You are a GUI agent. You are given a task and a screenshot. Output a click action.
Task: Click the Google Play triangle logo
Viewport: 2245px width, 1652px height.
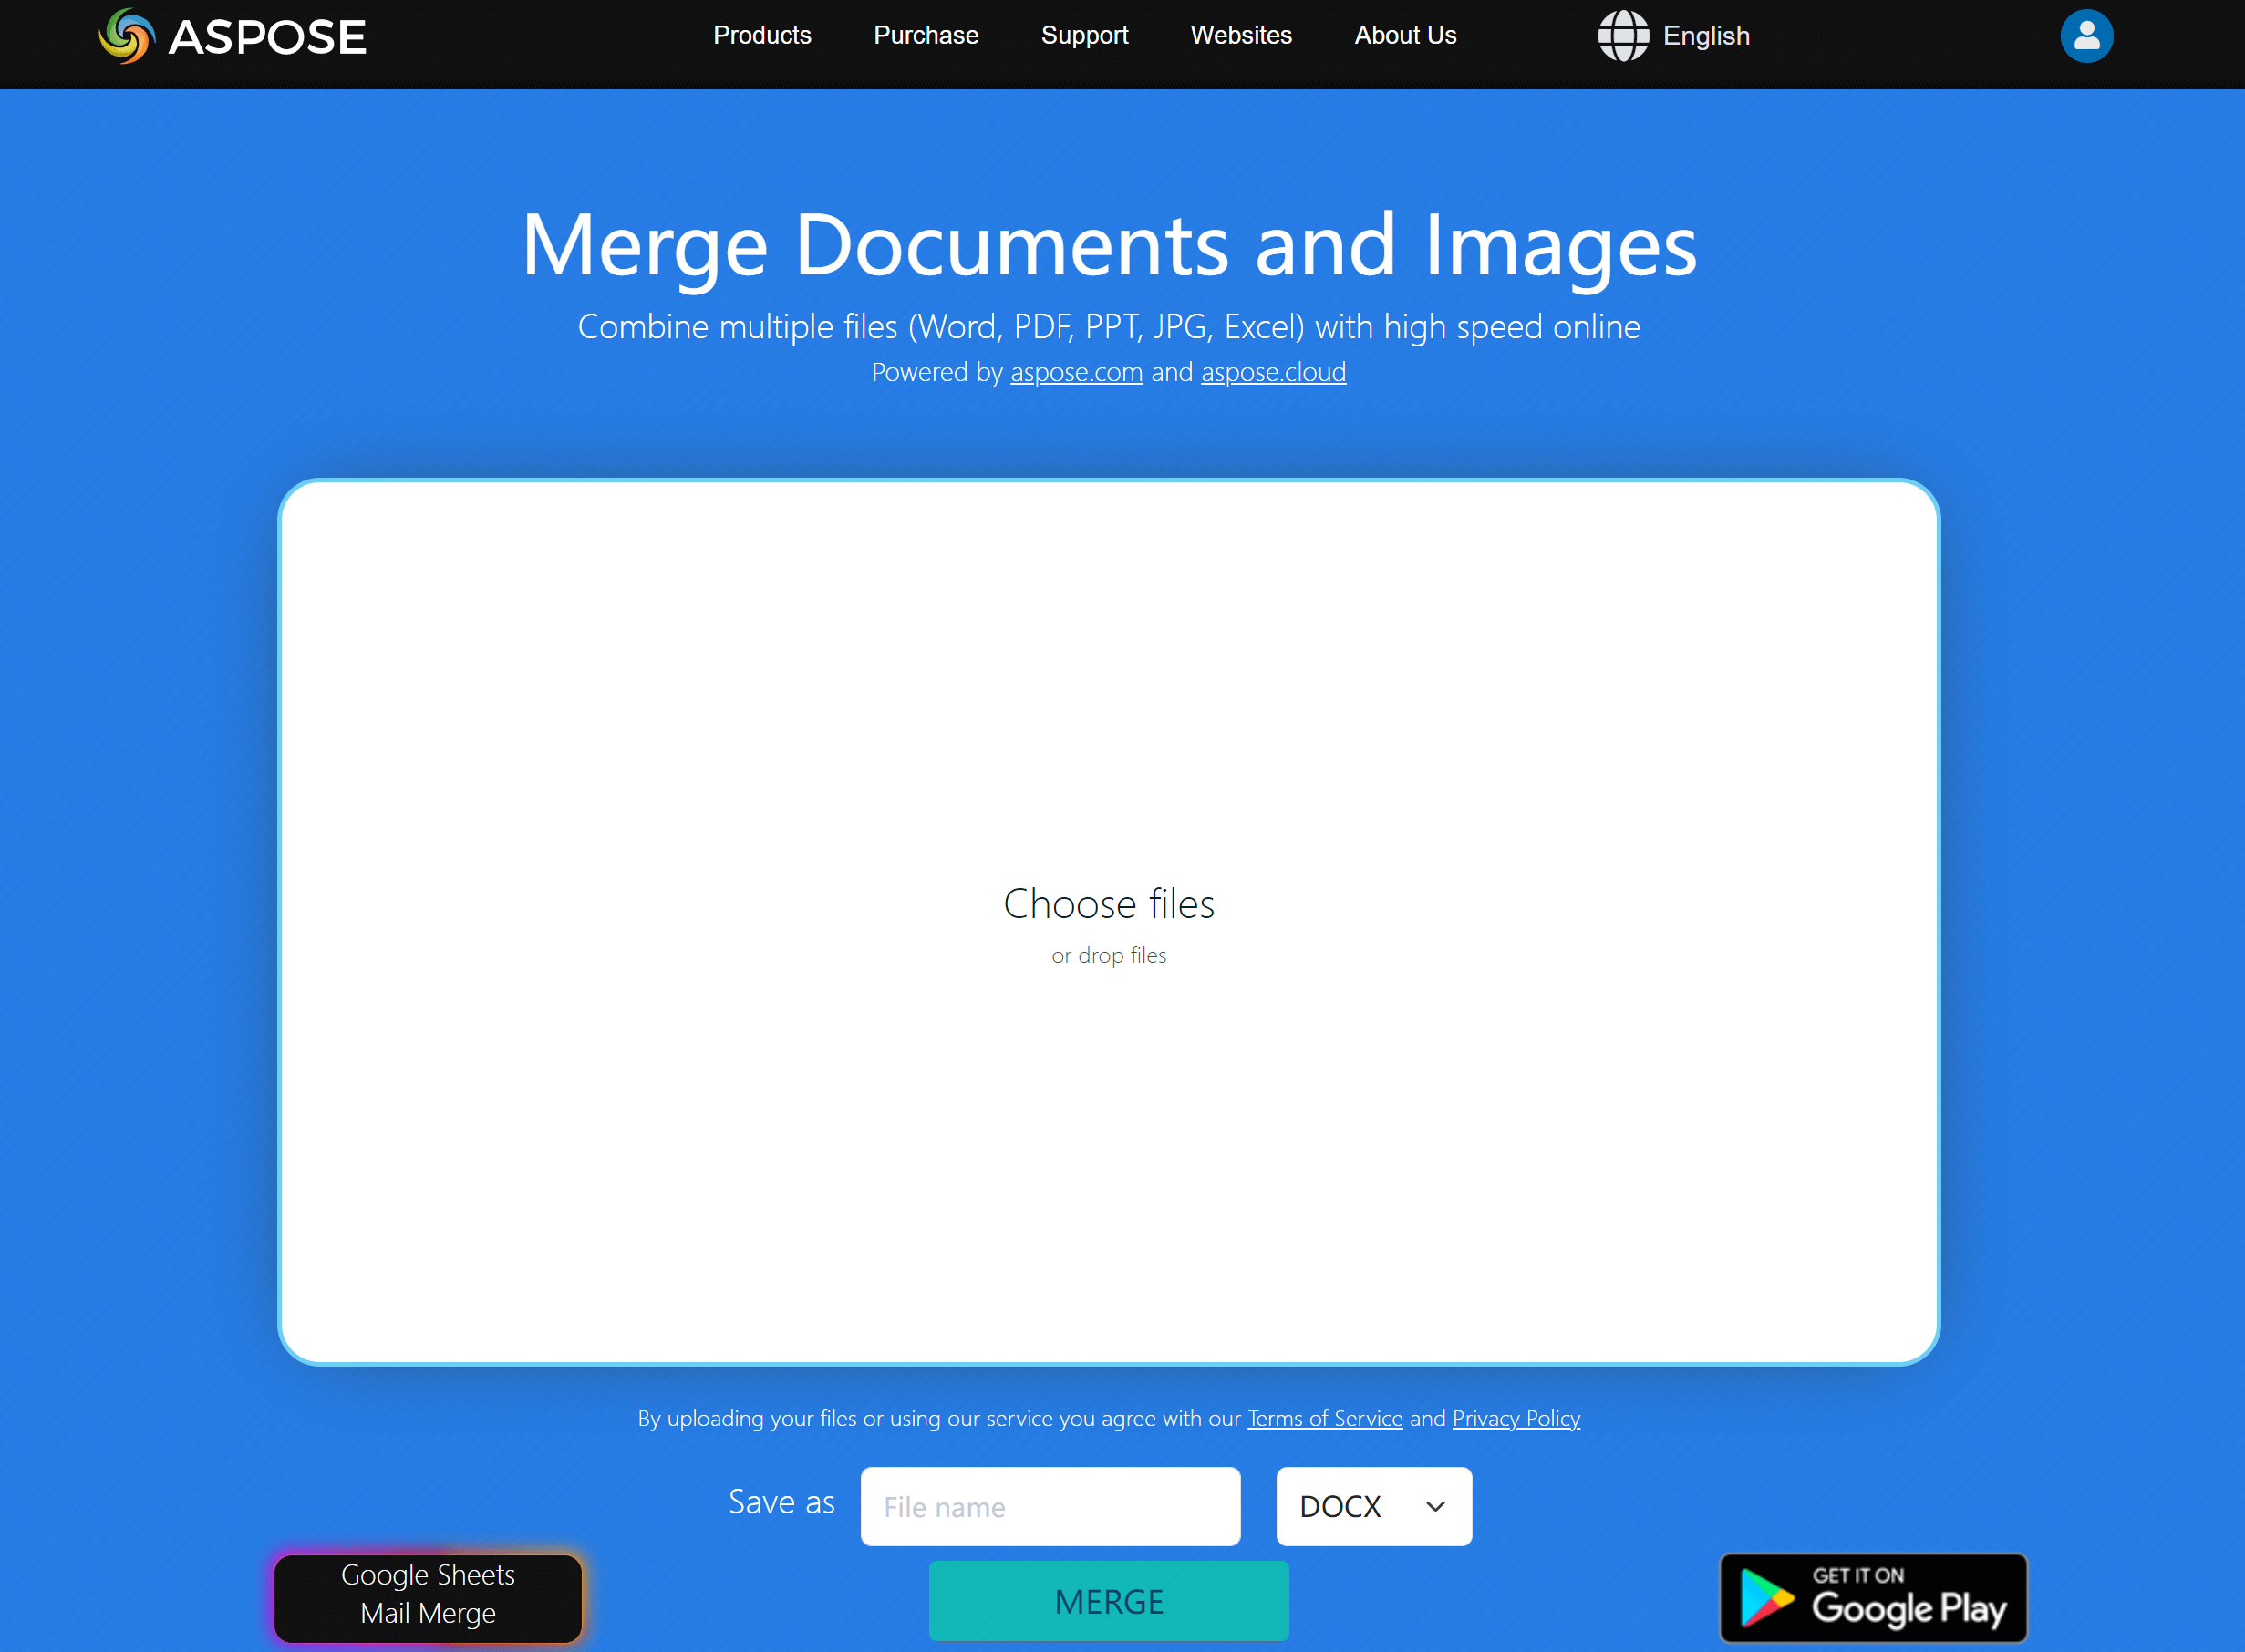tap(1765, 1597)
